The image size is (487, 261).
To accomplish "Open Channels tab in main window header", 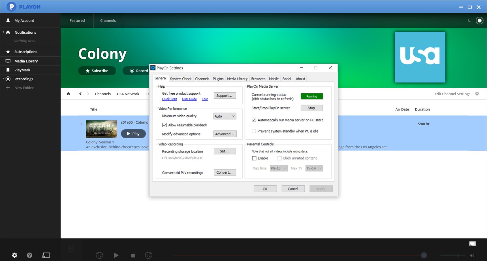I will [108, 20].
